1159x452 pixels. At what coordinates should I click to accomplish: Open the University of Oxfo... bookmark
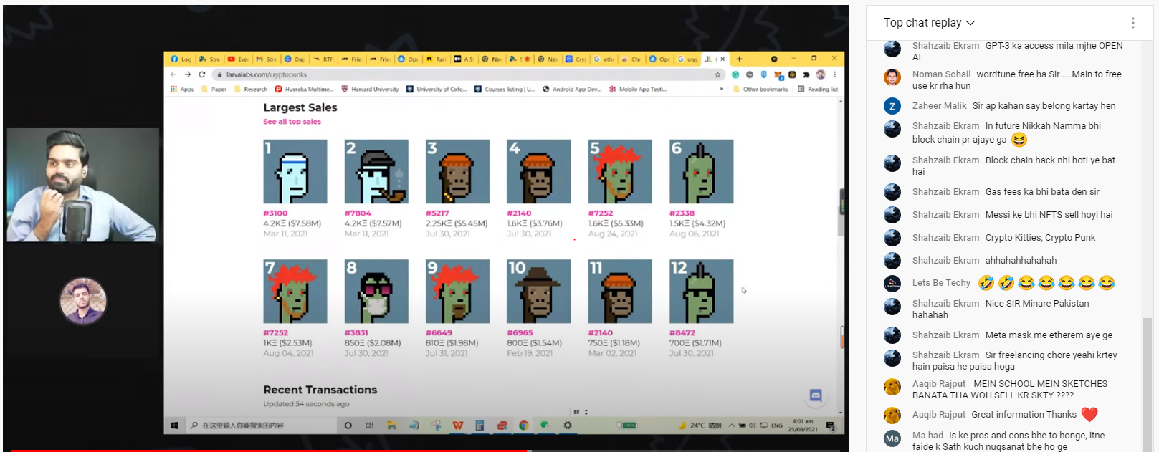[x=437, y=90]
